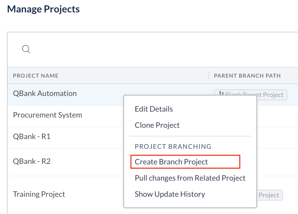Open the QBank - R1 project

click(32, 136)
